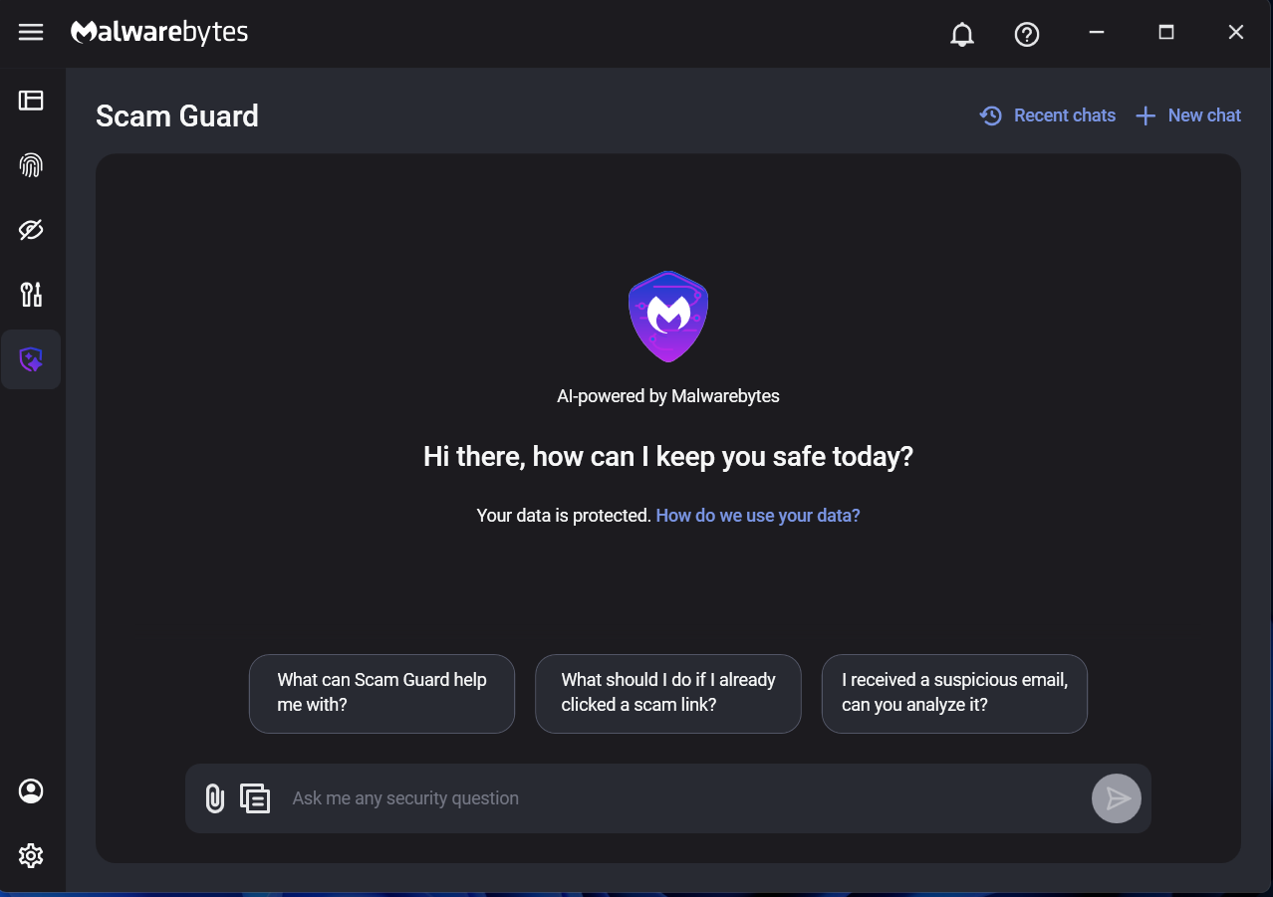Open Recent chats
The height and width of the screenshot is (897, 1273).
tap(1048, 115)
